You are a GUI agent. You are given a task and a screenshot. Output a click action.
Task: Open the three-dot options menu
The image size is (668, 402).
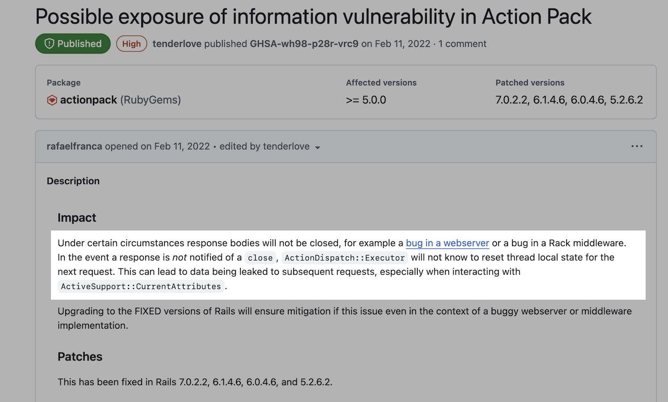pyautogui.click(x=637, y=146)
